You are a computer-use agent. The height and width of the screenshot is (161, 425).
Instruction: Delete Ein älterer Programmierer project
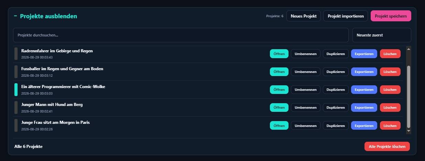tap(390, 89)
